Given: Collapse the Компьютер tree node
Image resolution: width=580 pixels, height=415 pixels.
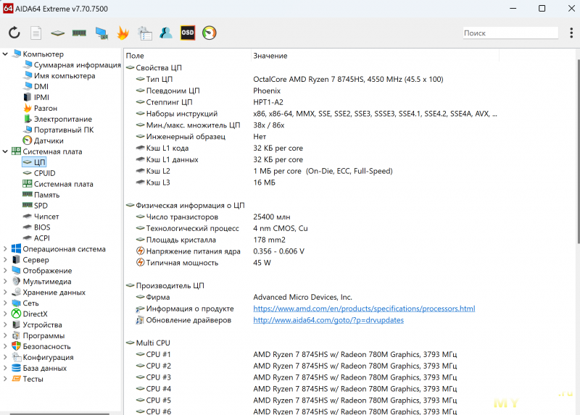Looking at the screenshot, I should (x=5, y=54).
